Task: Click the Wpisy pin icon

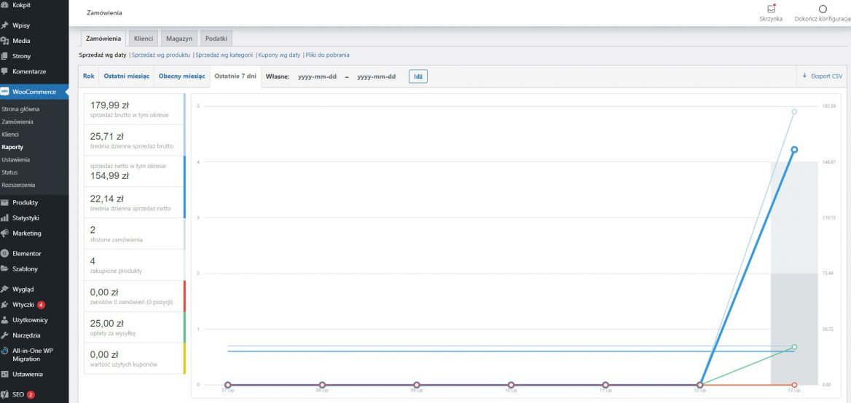Action: [x=4, y=25]
